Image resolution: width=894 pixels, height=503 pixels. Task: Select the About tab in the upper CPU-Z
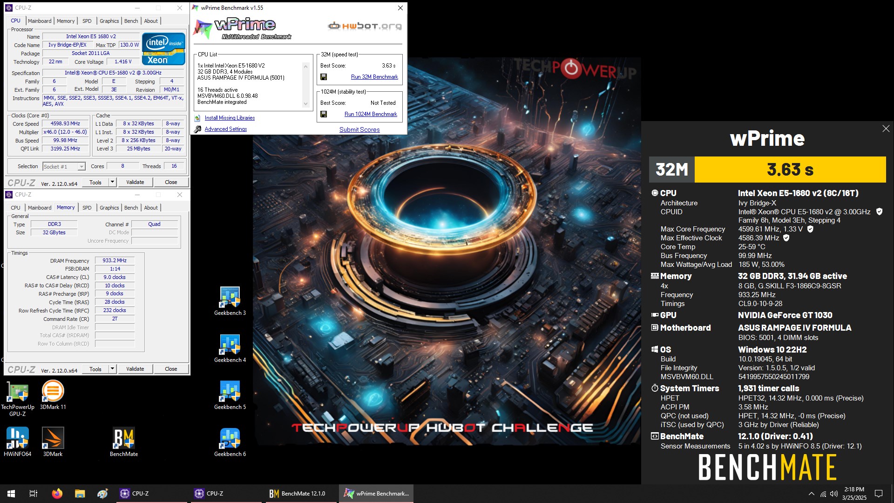click(151, 21)
